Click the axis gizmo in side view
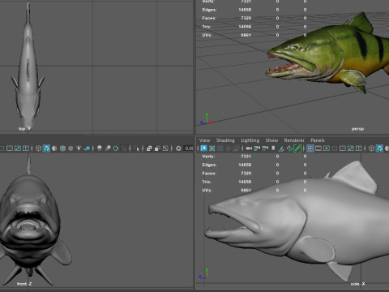The image size is (389, 292). point(203,274)
